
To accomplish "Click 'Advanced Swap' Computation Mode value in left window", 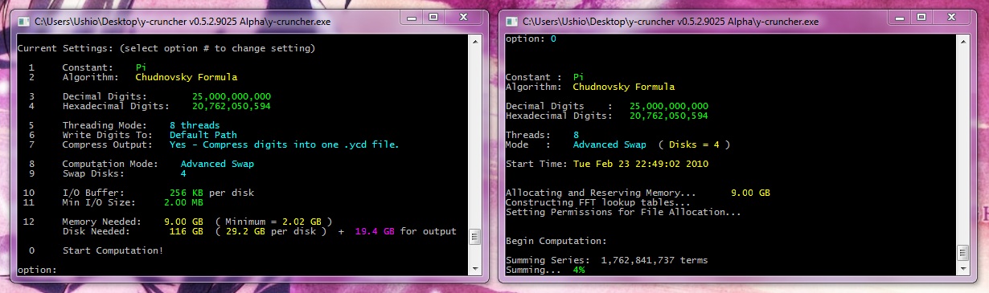I will point(217,164).
